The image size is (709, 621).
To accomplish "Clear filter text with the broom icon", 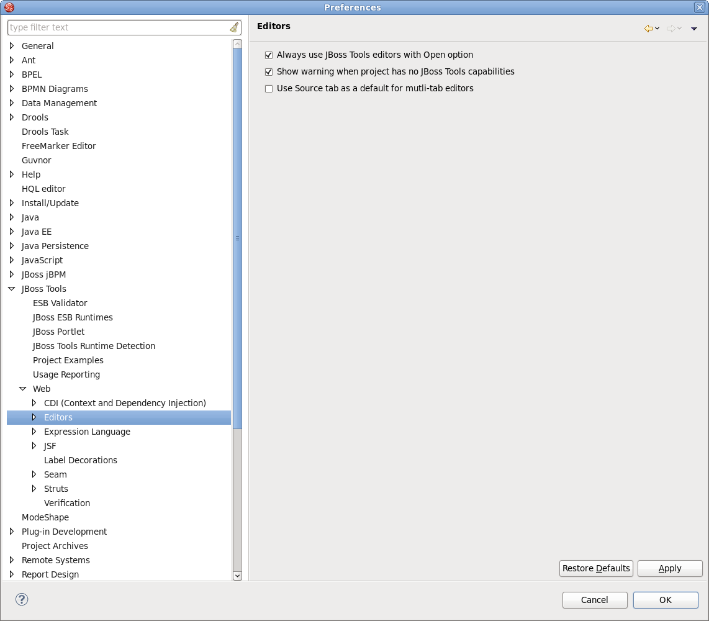I will 233,27.
